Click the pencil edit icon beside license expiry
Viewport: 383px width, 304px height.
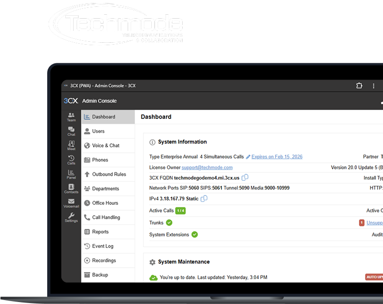click(248, 157)
